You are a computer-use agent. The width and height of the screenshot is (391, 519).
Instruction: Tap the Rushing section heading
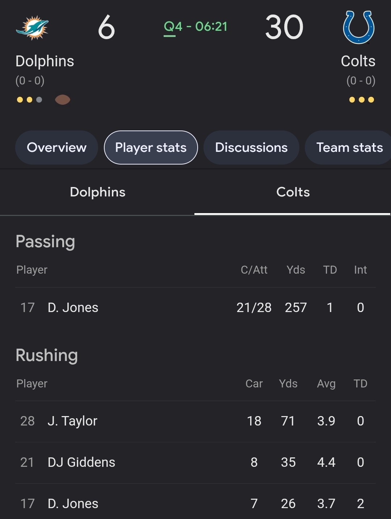coord(47,356)
